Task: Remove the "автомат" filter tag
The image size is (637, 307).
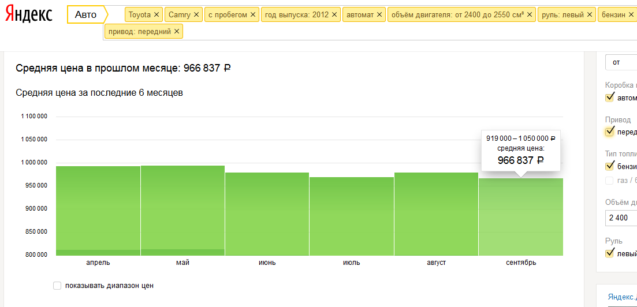Action: pos(379,14)
